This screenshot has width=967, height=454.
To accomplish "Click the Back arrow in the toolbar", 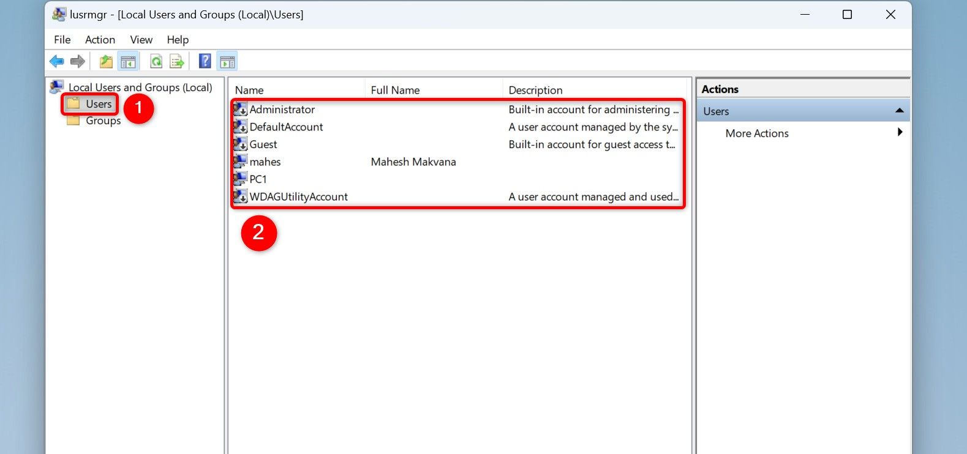I will (57, 61).
